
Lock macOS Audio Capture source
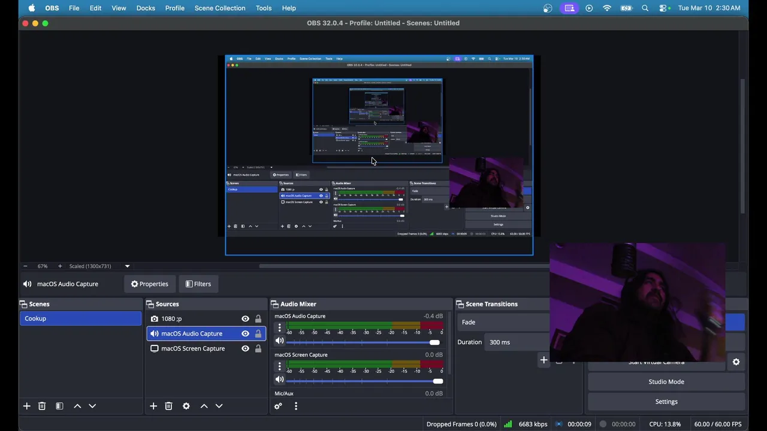tap(258, 333)
